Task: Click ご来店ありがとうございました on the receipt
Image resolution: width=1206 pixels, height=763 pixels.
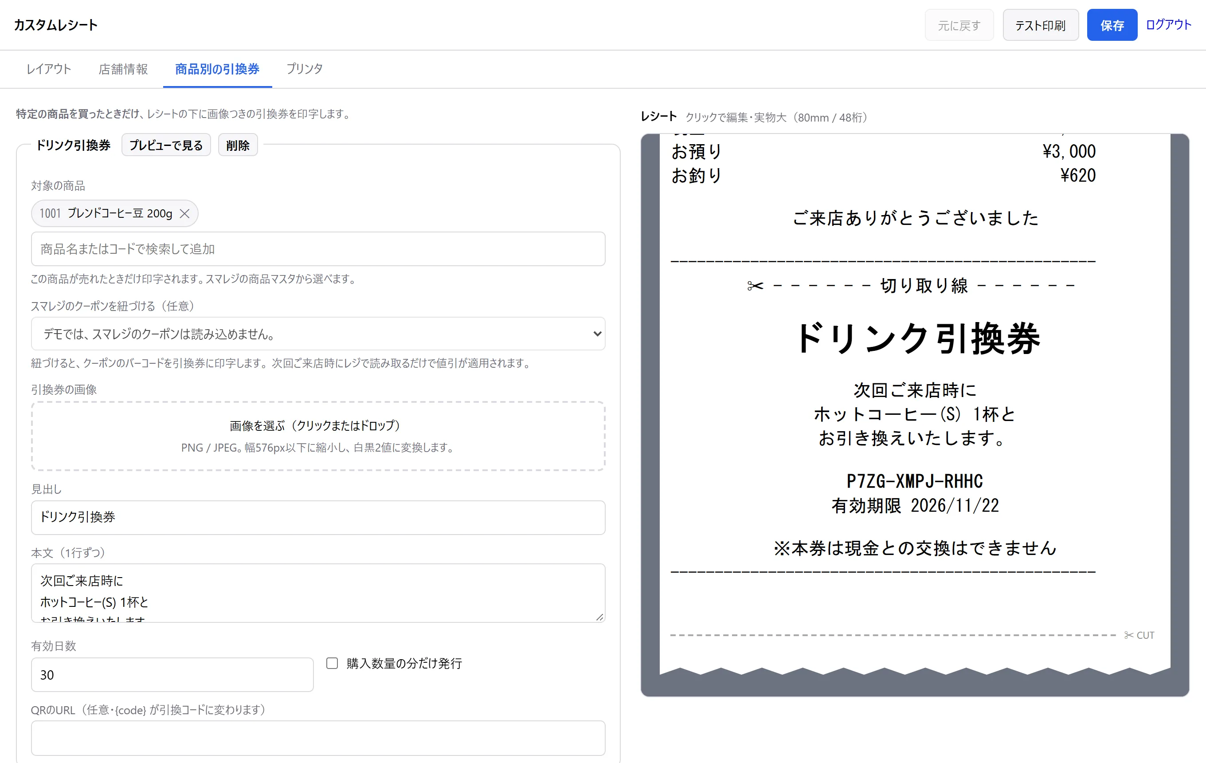Action: pyautogui.click(x=916, y=218)
